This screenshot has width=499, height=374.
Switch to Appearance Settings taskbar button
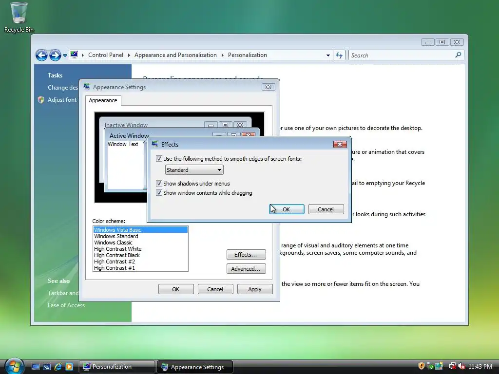tap(195, 367)
